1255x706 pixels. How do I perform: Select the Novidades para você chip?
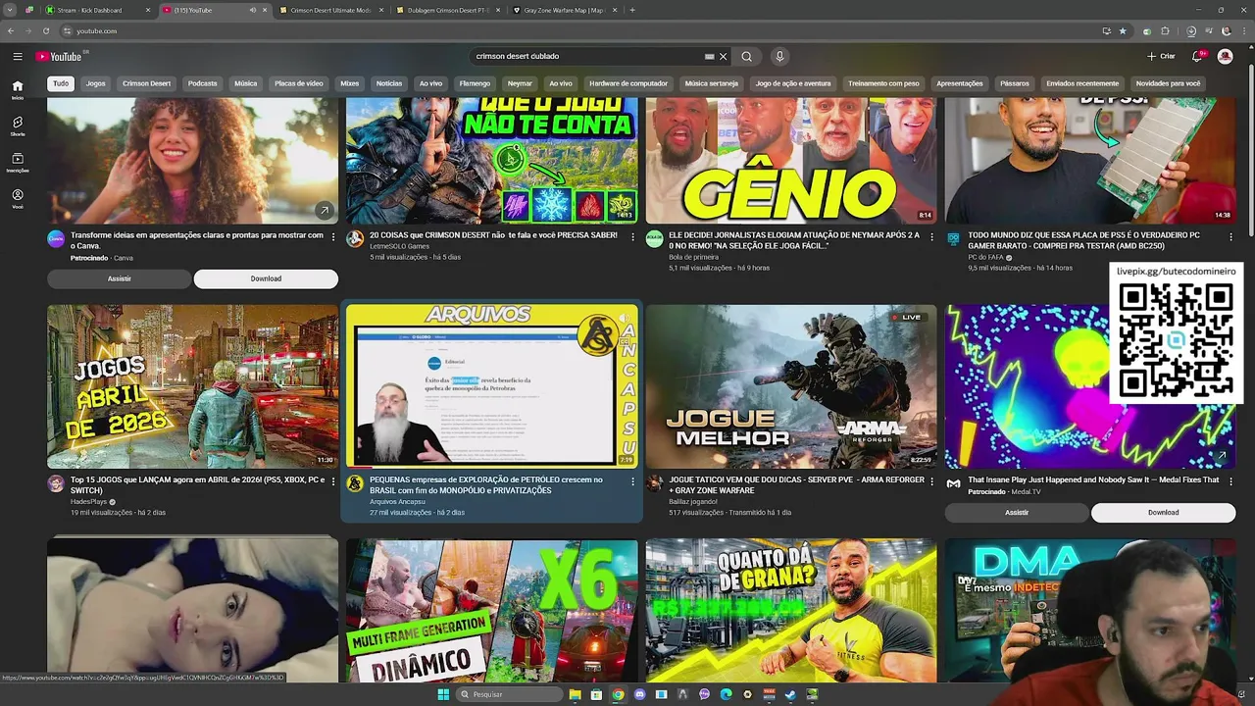pyautogui.click(x=1168, y=83)
